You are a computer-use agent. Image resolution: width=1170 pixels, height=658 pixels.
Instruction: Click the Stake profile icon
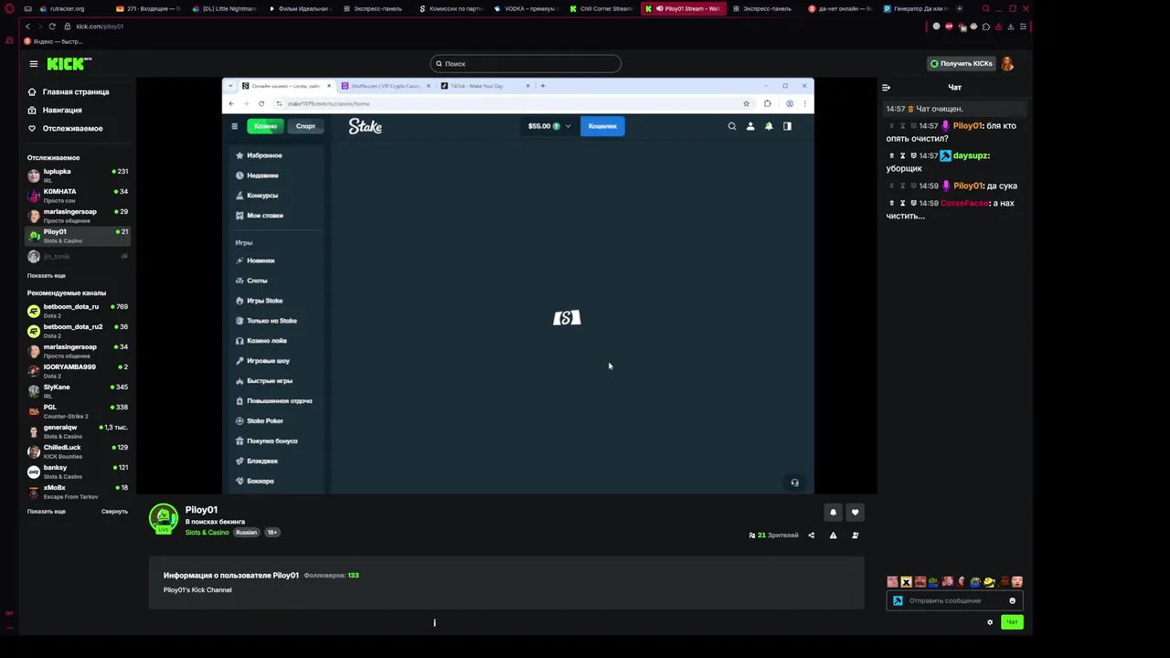(750, 126)
